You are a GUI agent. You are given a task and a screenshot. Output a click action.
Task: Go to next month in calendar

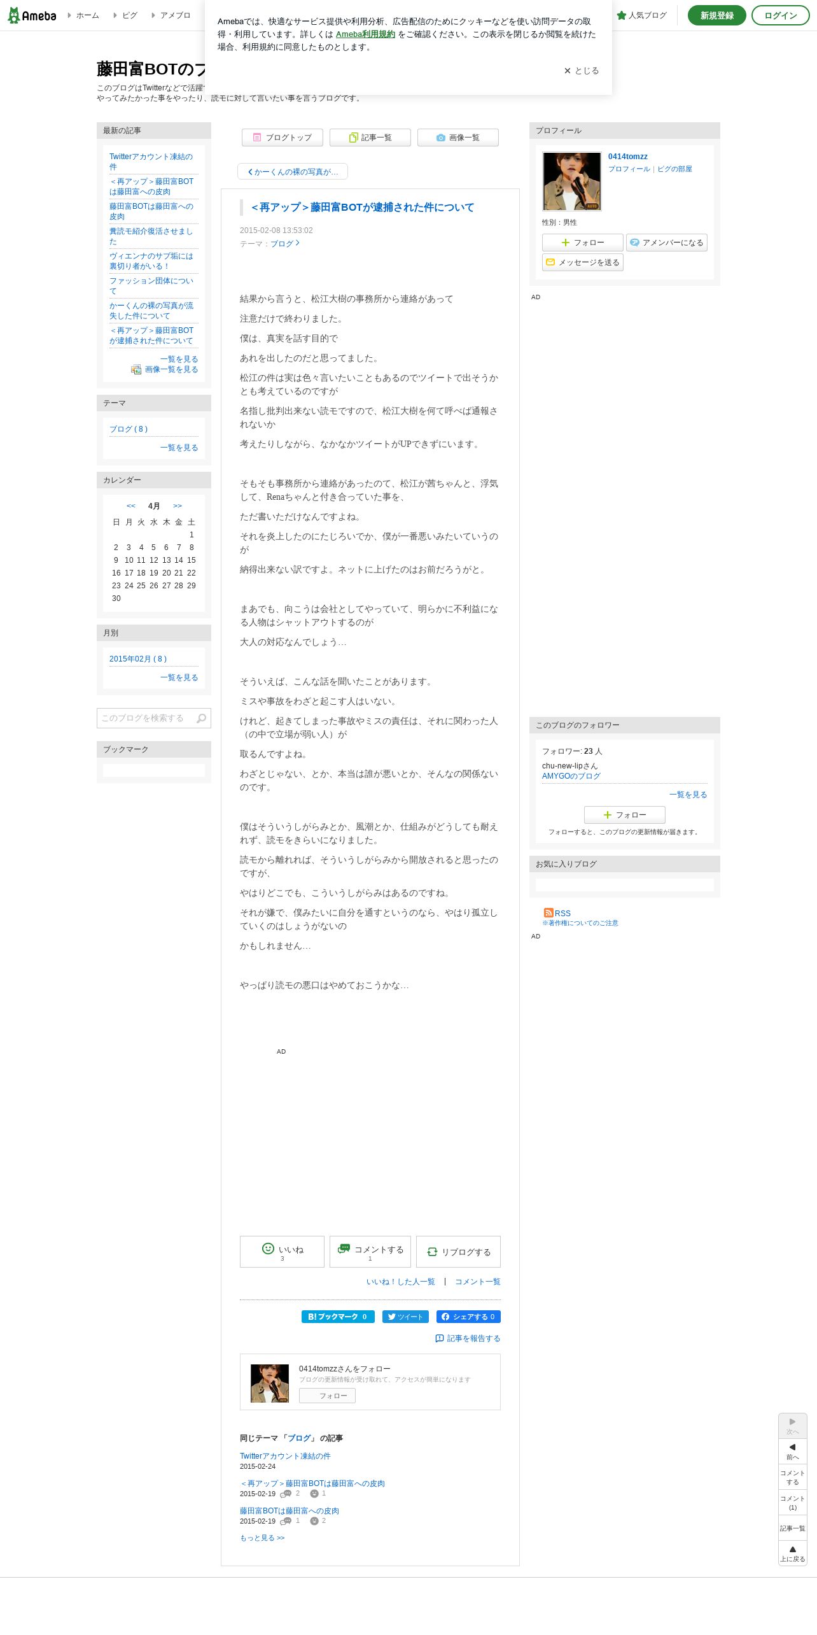[x=178, y=506]
